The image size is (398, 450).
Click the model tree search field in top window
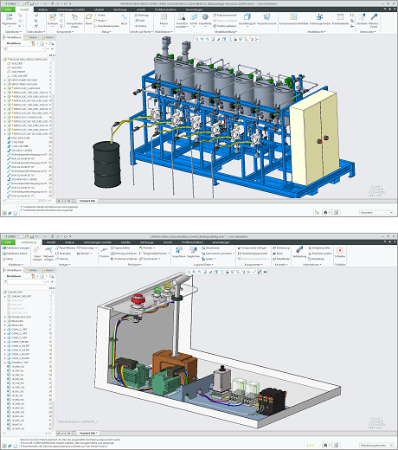26,49
